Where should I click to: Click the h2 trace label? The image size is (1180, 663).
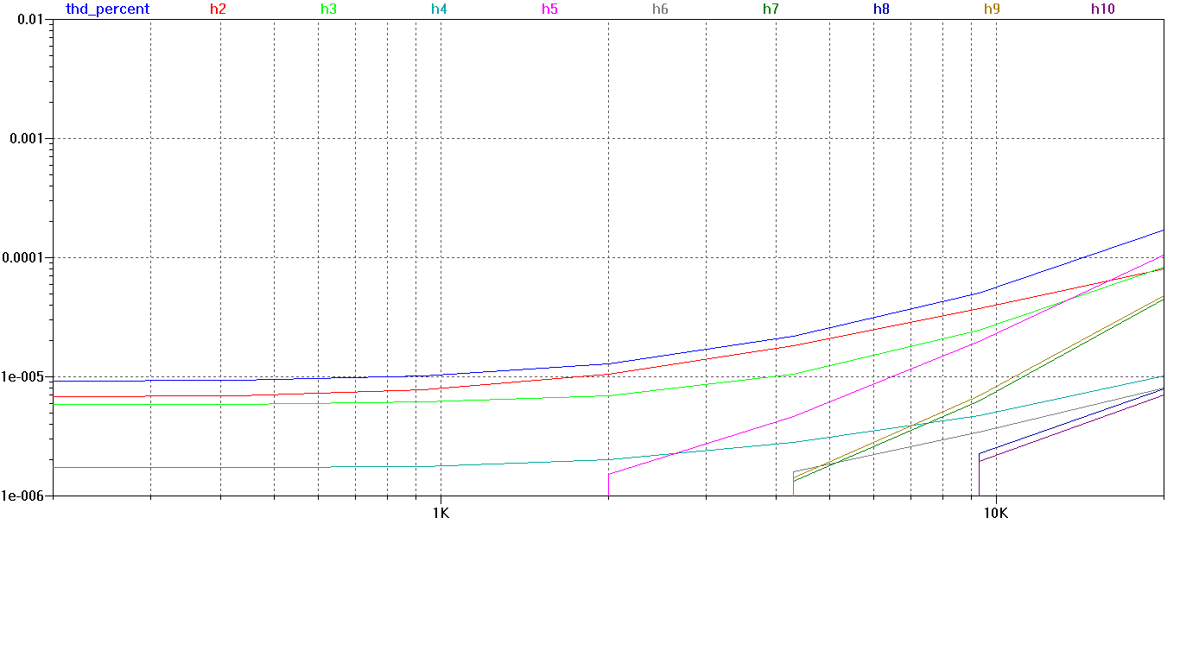[218, 9]
